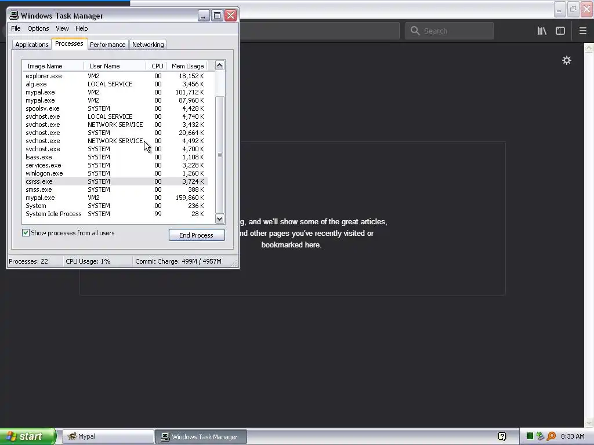Select mypal.exe using 87,960 K
Image resolution: width=594 pixels, height=445 pixels.
coord(115,100)
